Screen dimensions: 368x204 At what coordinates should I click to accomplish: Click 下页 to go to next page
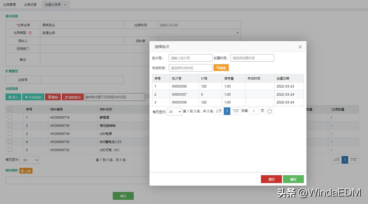(x=236, y=111)
